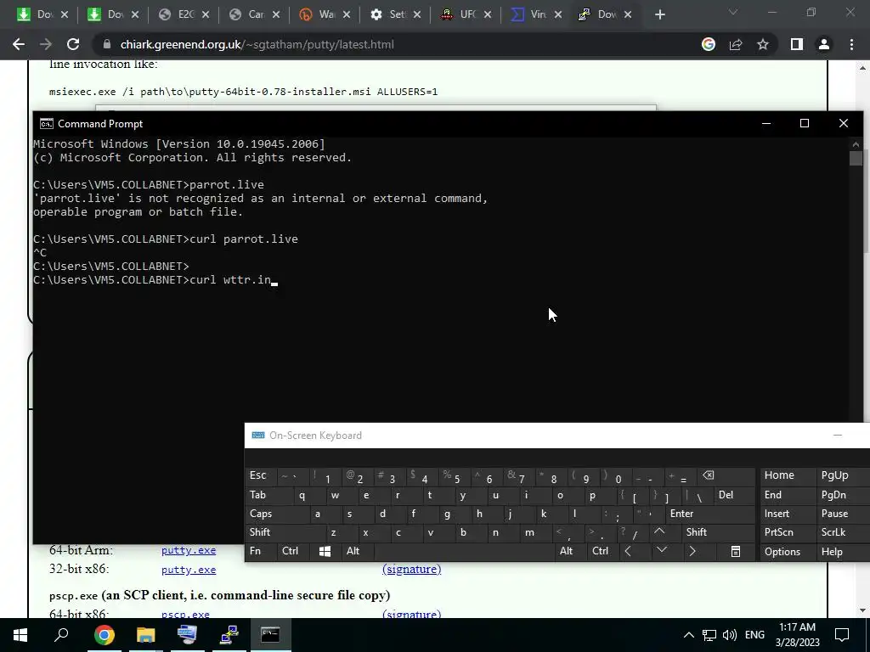Click the pscp.exe download link
The width and height of the screenshot is (870, 652).
pos(185,614)
